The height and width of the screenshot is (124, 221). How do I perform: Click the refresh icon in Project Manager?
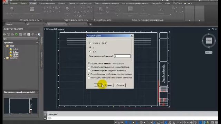pos(17,34)
